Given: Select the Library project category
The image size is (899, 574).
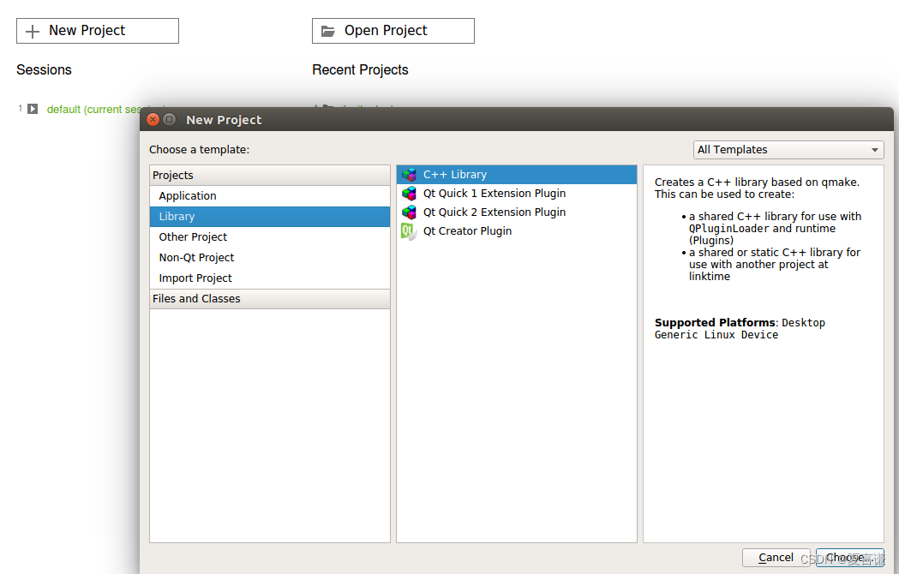Looking at the screenshot, I should pos(269,217).
